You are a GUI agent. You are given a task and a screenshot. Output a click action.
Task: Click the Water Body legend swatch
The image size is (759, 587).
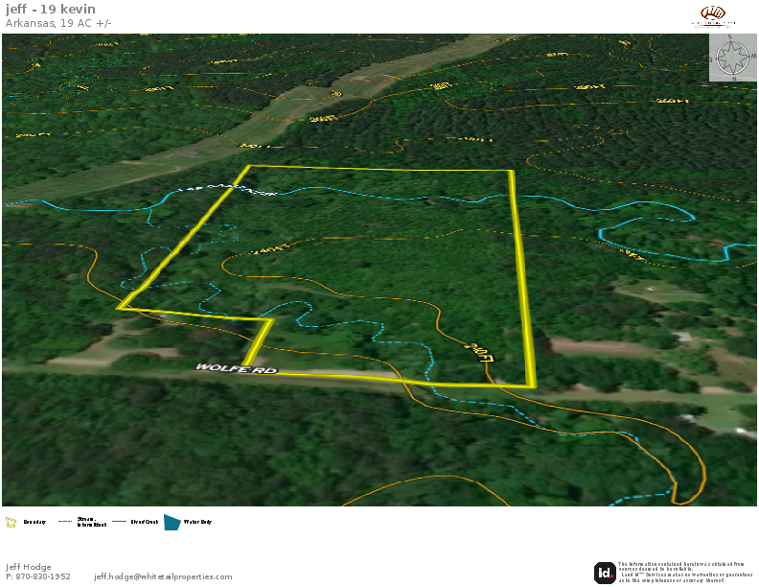(x=172, y=523)
